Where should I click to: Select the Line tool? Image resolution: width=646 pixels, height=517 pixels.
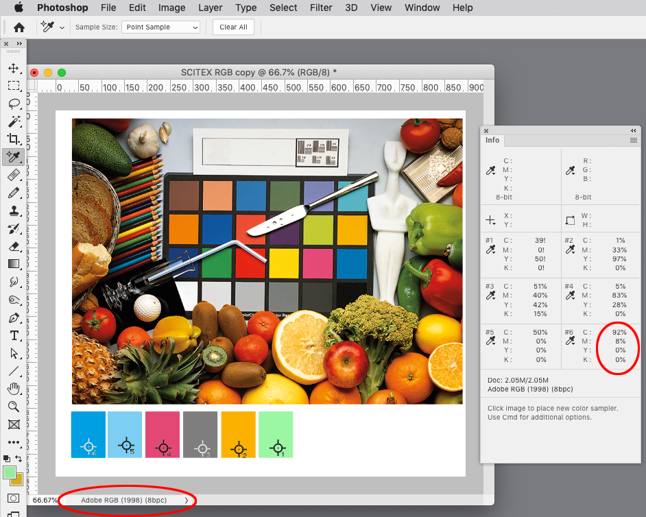point(14,371)
